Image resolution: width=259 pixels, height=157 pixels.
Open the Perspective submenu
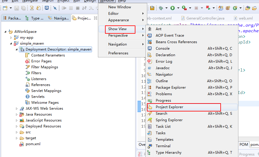(122, 35)
